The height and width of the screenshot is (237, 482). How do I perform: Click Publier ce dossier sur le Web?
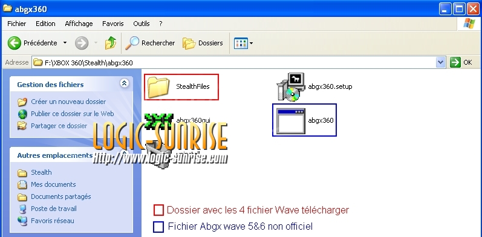(72, 114)
